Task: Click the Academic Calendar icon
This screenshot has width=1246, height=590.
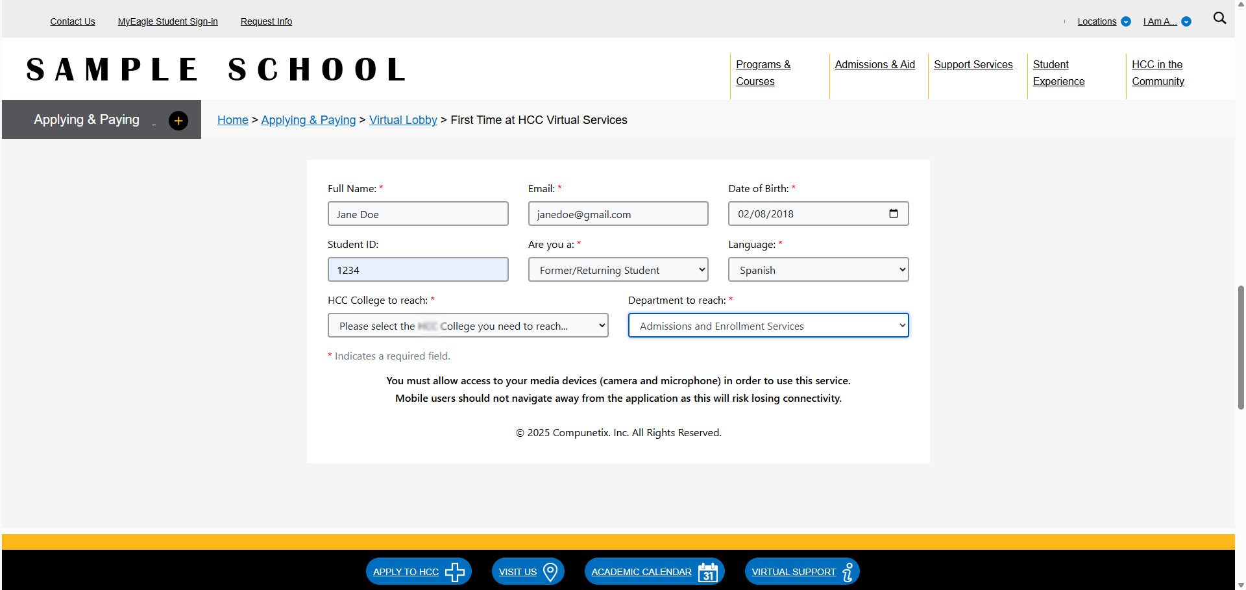Action: 707,572
